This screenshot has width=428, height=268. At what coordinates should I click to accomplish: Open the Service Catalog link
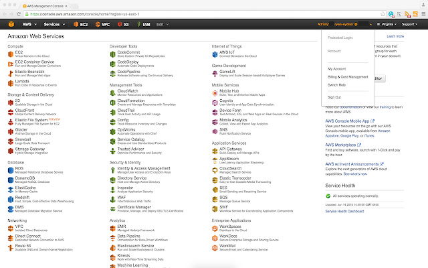pos(131,139)
